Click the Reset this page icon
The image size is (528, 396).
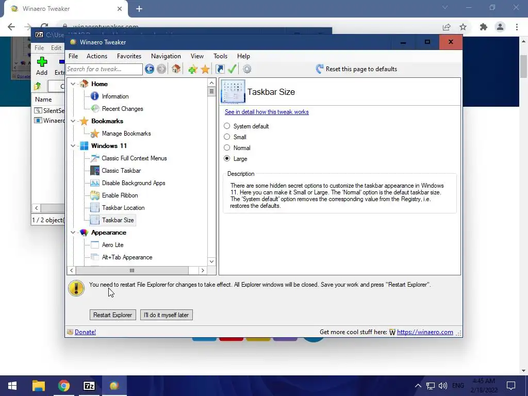(x=319, y=69)
